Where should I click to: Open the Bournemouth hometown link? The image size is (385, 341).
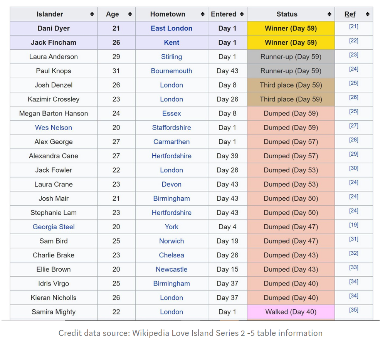pyautogui.click(x=171, y=71)
